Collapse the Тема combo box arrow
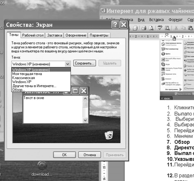The width and height of the screenshot is (194, 181). coord(68,64)
